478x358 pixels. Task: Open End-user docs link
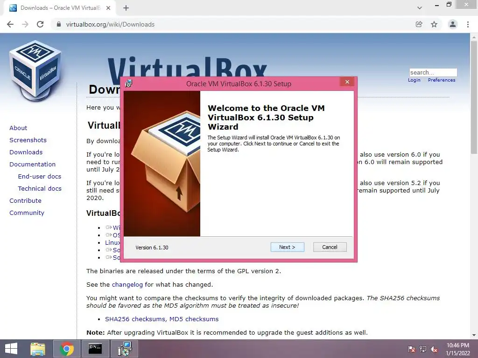pos(40,177)
